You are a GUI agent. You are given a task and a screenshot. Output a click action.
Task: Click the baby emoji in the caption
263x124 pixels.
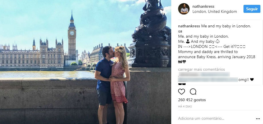[x=218, y=41]
